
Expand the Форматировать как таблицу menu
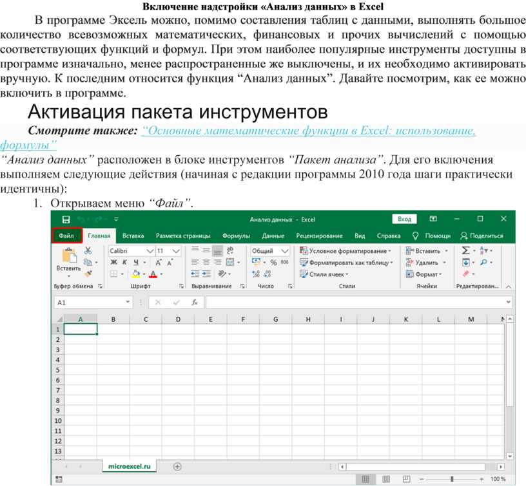point(347,263)
